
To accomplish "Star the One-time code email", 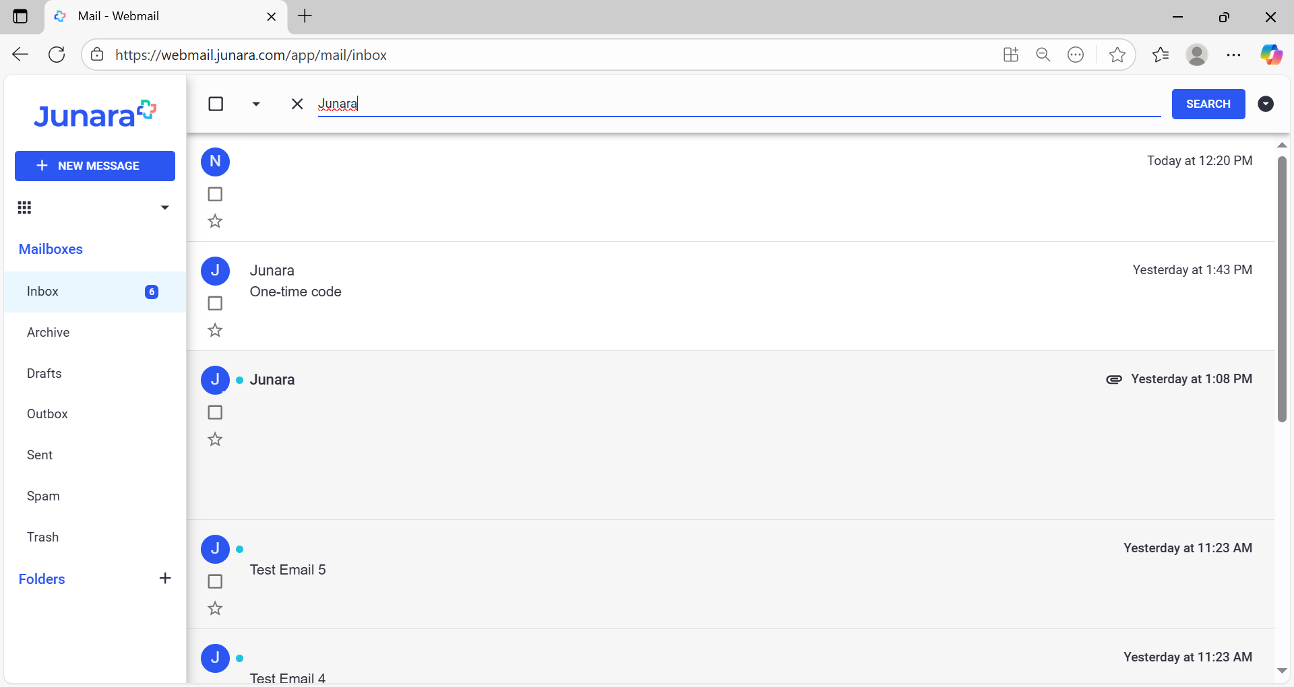I will pyautogui.click(x=215, y=330).
